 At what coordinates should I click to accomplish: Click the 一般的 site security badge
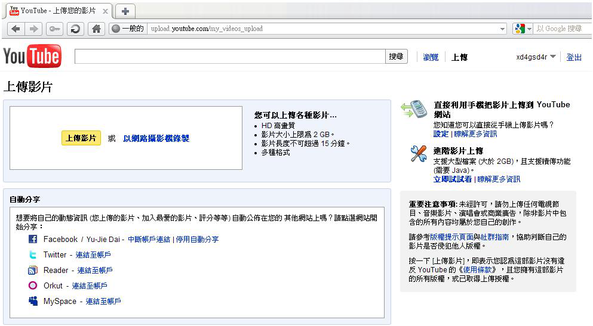point(128,29)
